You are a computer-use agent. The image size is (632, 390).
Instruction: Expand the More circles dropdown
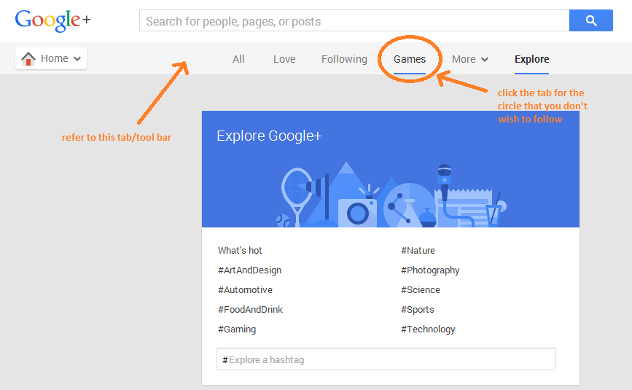coord(470,59)
